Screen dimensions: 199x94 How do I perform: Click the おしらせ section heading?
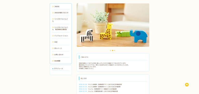pos(84,78)
